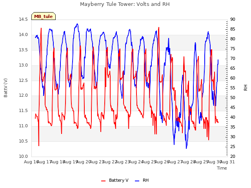The height and width of the screenshot is (188, 251).
Task: Click the 25 right axis tick label
Action: point(233,146)
